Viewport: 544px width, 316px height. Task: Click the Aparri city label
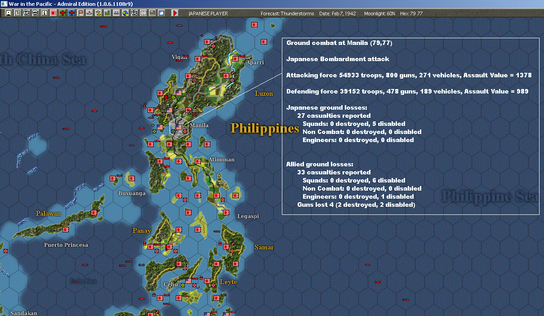click(x=255, y=62)
